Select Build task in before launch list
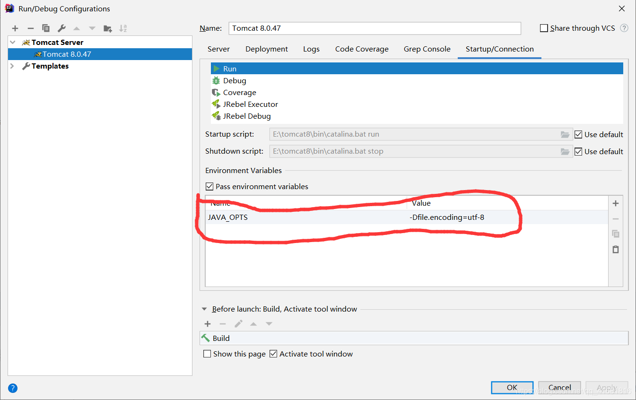 pyautogui.click(x=414, y=339)
